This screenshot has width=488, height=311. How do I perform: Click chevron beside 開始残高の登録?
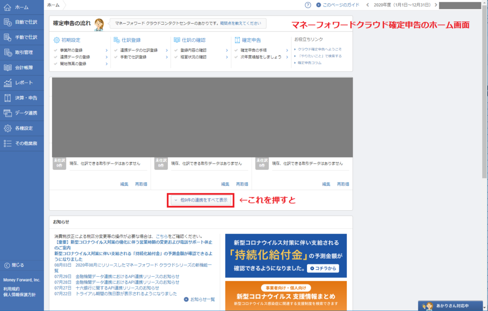pos(106,64)
